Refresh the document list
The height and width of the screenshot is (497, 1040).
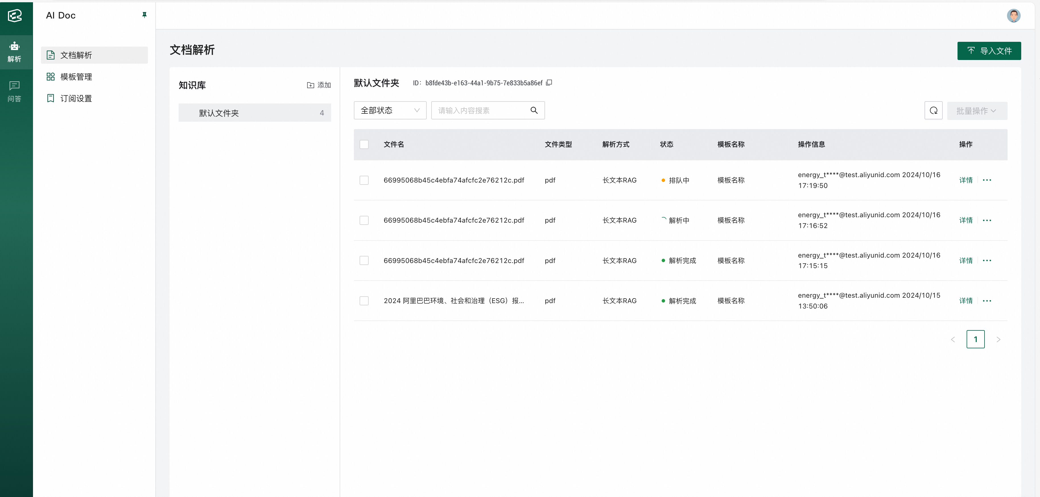pos(933,111)
